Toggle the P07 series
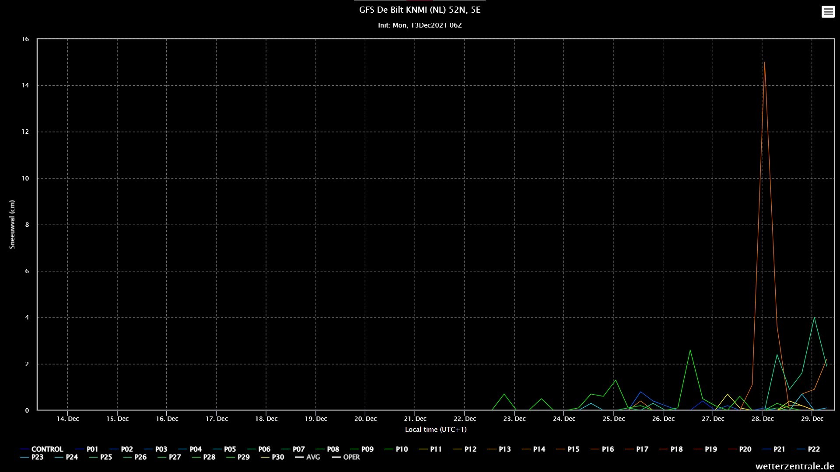 pyautogui.click(x=298, y=449)
